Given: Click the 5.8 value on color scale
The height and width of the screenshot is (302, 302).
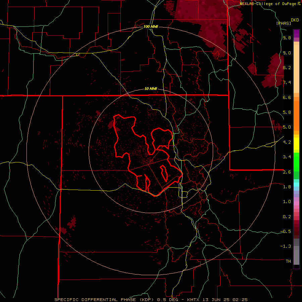Looking at the screenshot, I should click(287, 112).
